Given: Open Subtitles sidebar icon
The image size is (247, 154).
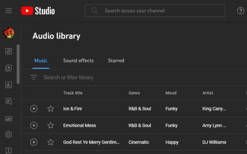Looking at the screenshot, I should (9, 119).
